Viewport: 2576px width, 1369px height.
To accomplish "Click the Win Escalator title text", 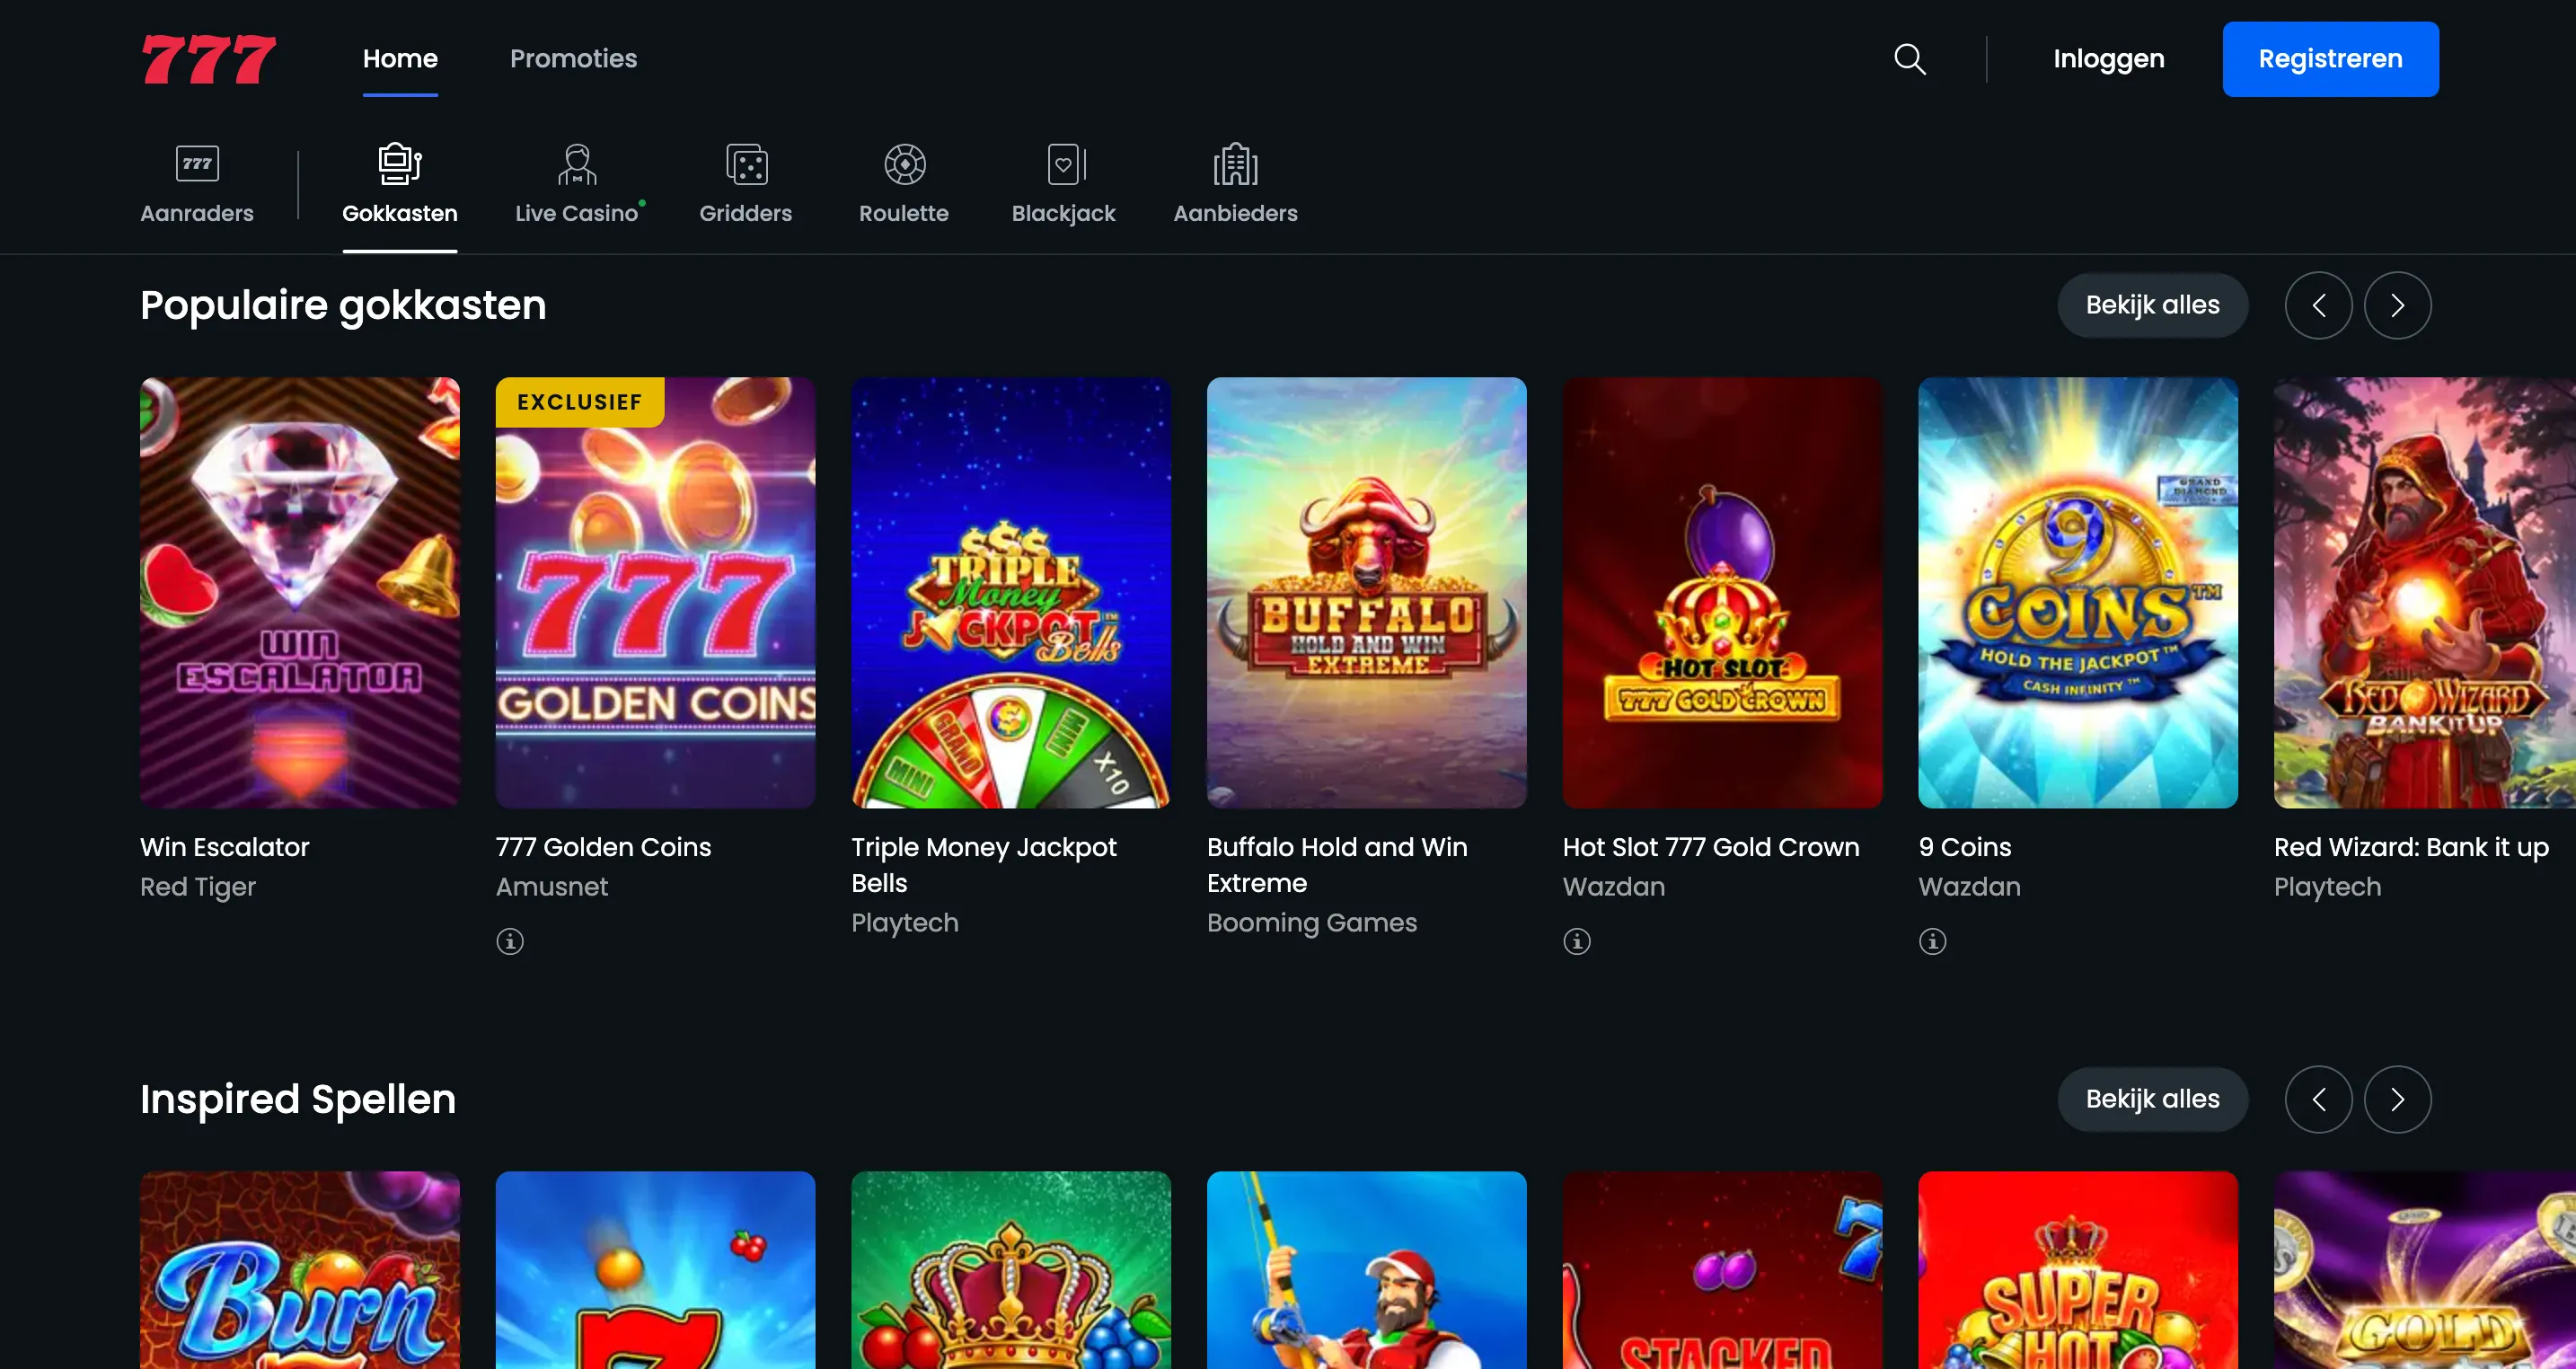I will (x=225, y=847).
